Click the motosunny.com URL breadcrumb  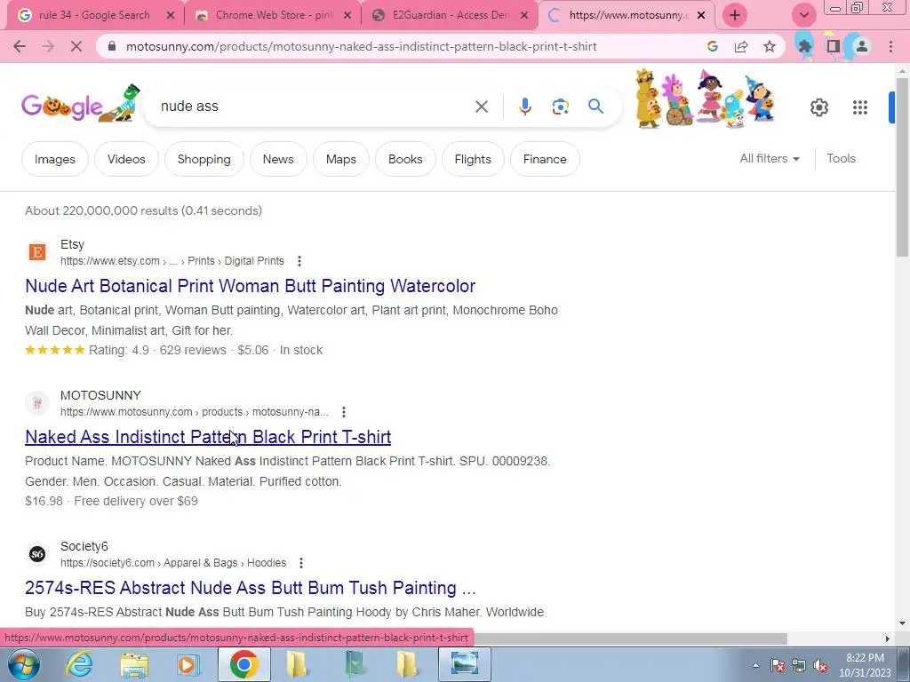click(x=195, y=412)
